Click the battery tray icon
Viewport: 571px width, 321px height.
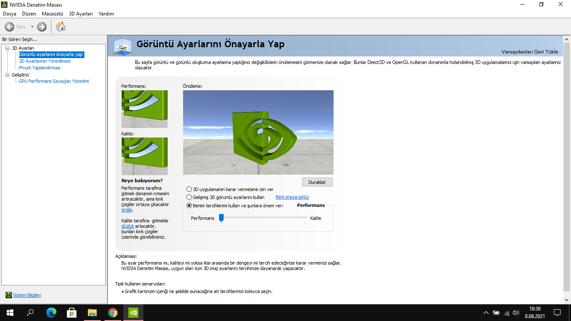(x=496, y=313)
